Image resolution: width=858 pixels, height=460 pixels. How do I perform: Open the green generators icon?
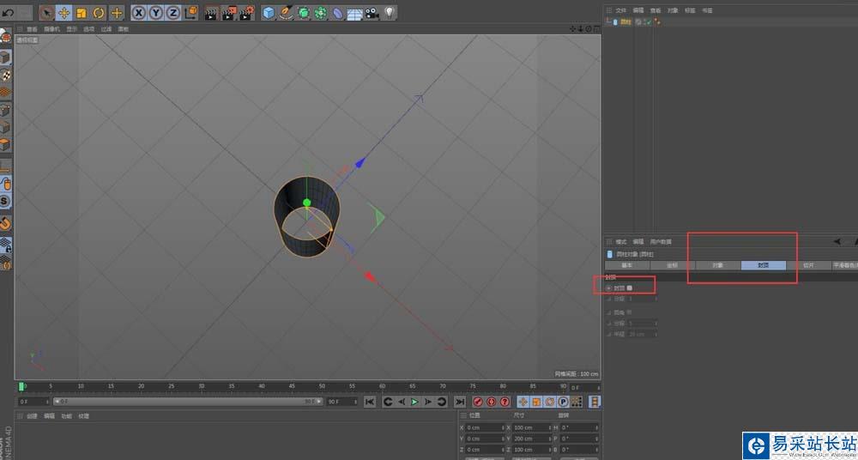click(303, 13)
